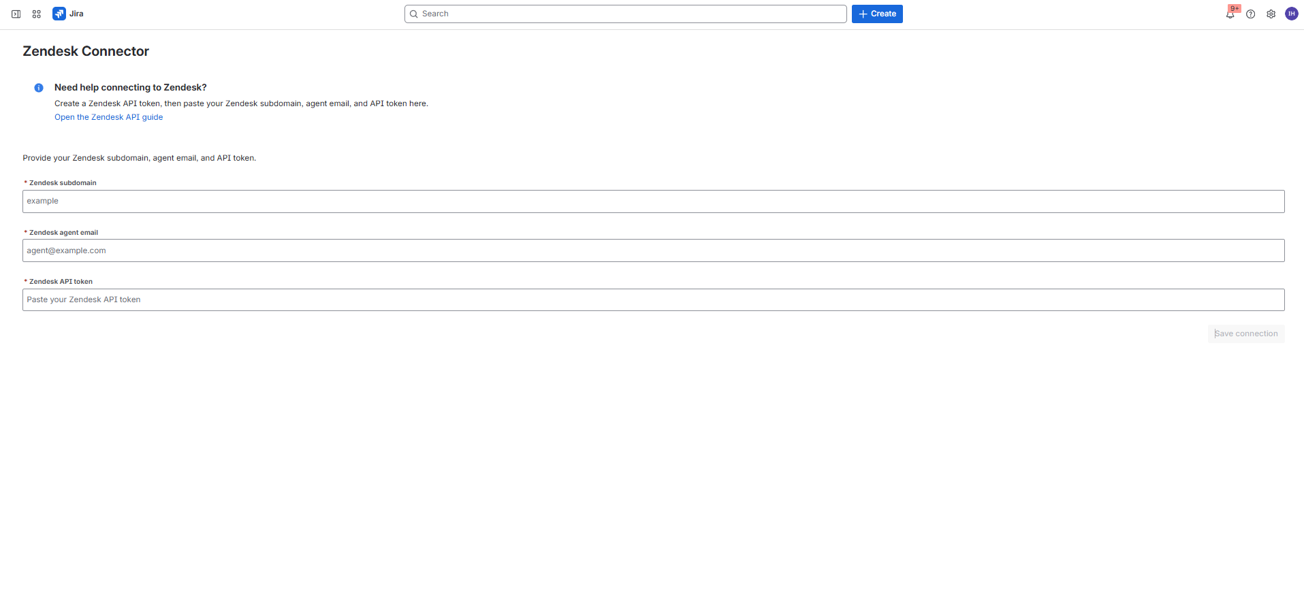Image resolution: width=1304 pixels, height=616 pixels.
Task: Click into Zendesk agent email field
Action: [x=654, y=250]
